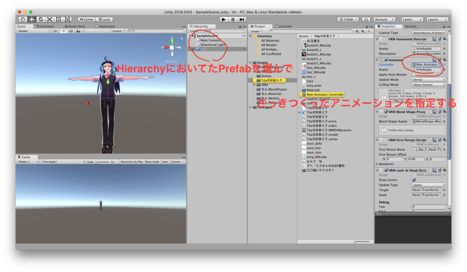Toggle the scene gizmo lock icon

click(182, 38)
